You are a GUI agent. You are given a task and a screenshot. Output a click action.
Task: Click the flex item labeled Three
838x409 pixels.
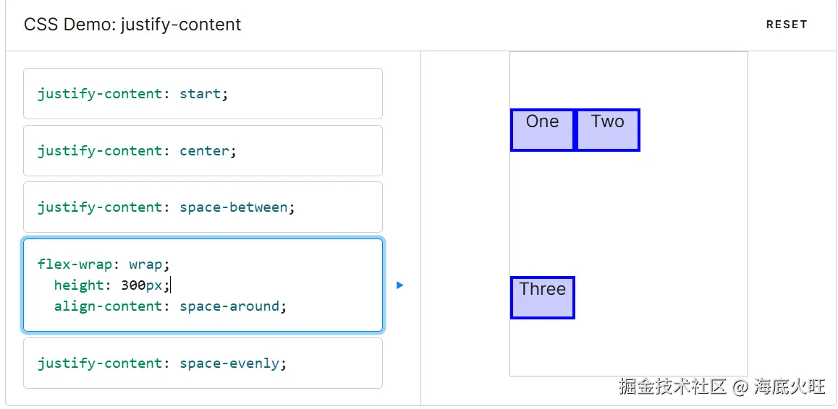tap(542, 297)
